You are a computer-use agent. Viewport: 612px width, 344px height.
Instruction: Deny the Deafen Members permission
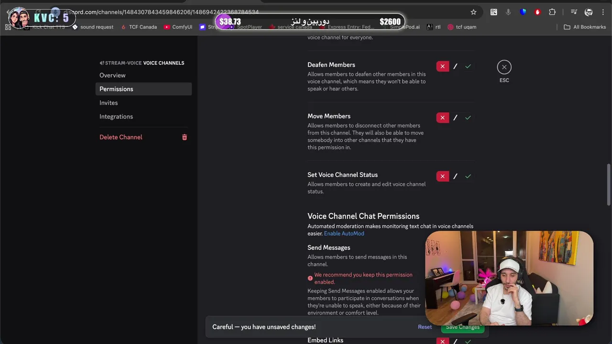pyautogui.click(x=443, y=66)
